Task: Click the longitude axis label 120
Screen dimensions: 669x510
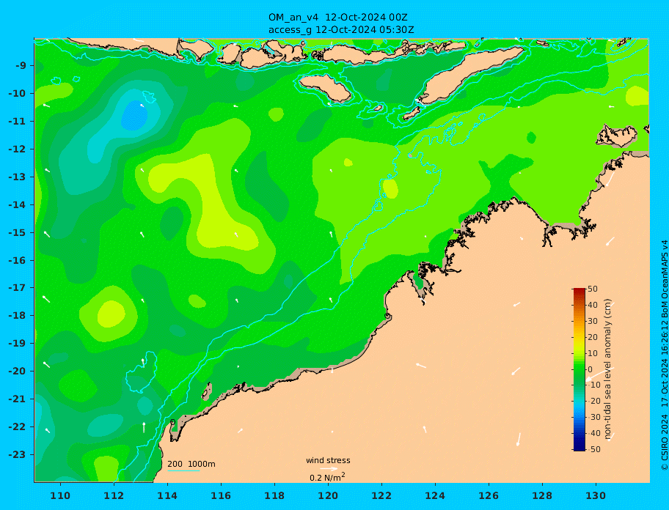Action: (x=328, y=496)
